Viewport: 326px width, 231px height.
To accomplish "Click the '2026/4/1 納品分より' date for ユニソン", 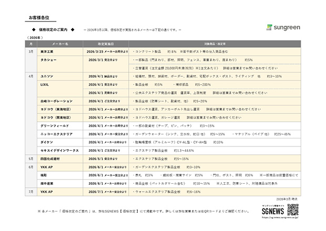I will point(106,76).
